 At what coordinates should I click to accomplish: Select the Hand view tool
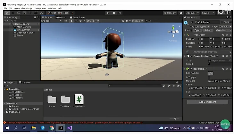tap(7, 13)
